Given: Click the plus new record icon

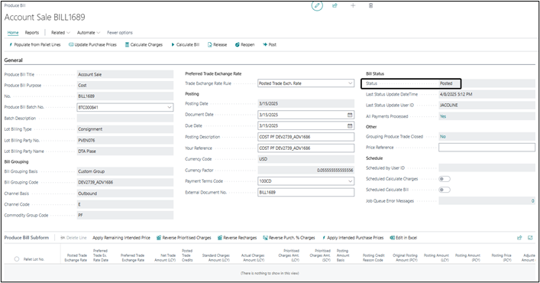Looking at the screenshot, I should point(353,5).
